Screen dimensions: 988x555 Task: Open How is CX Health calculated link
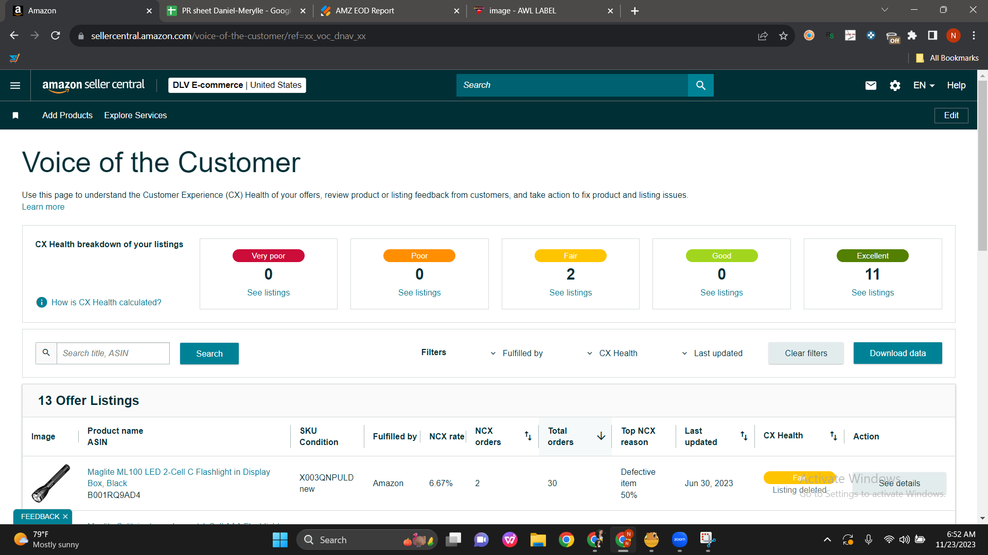coord(107,302)
